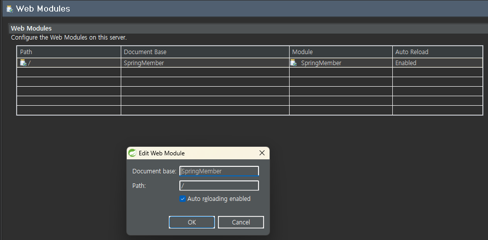The height and width of the screenshot is (240, 488).
Task: Select the SpringMember Document Base cell
Action: [x=205, y=63]
